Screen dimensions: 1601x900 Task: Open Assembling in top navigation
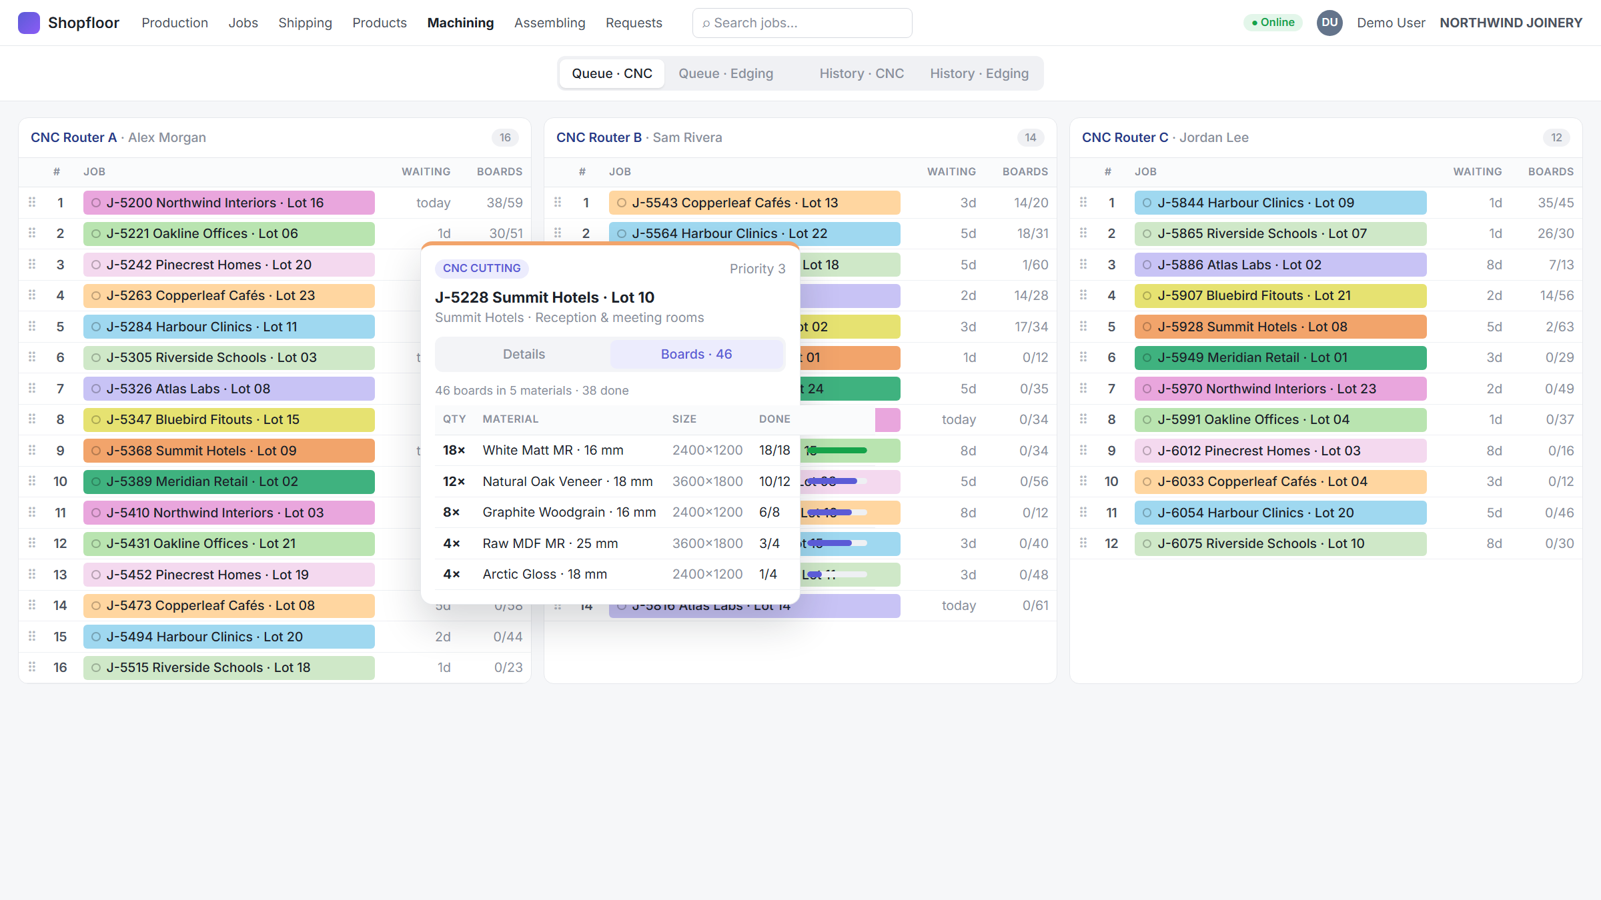point(550,23)
